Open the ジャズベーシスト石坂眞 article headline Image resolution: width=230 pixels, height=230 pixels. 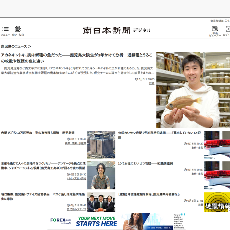pyautogui.click(x=43, y=166)
